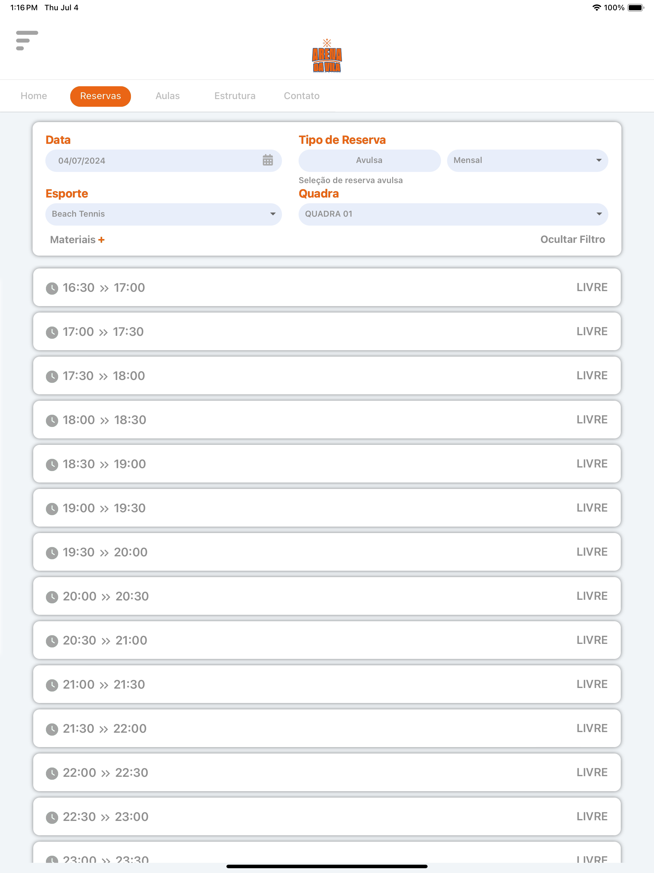Click the status bar time 1:16 PM

24,7
